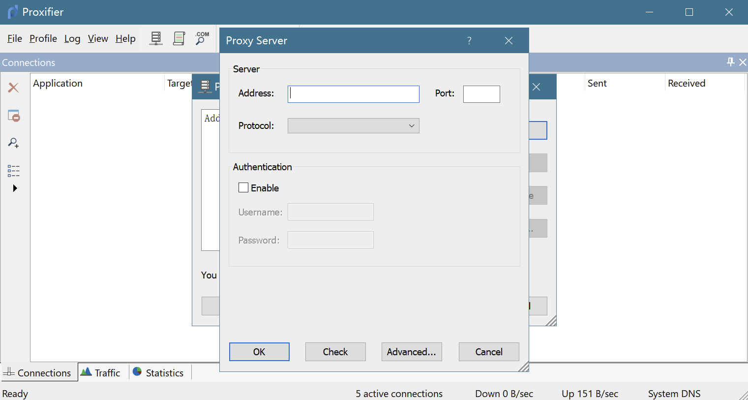Image resolution: width=748 pixels, height=400 pixels.
Task: Click the Advanced... button
Action: coord(412,352)
